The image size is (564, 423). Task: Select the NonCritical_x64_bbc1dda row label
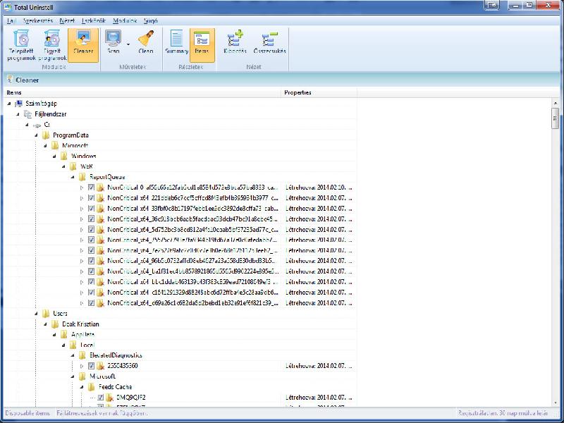192,282
